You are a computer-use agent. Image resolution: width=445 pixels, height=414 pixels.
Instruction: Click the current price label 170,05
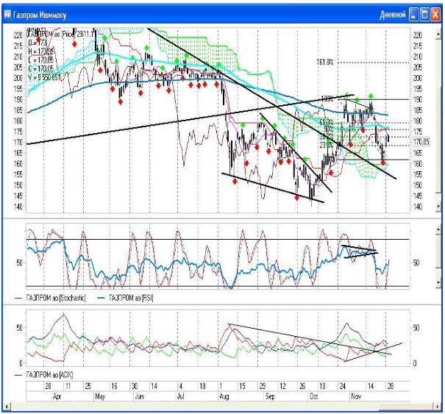pyautogui.click(x=421, y=142)
